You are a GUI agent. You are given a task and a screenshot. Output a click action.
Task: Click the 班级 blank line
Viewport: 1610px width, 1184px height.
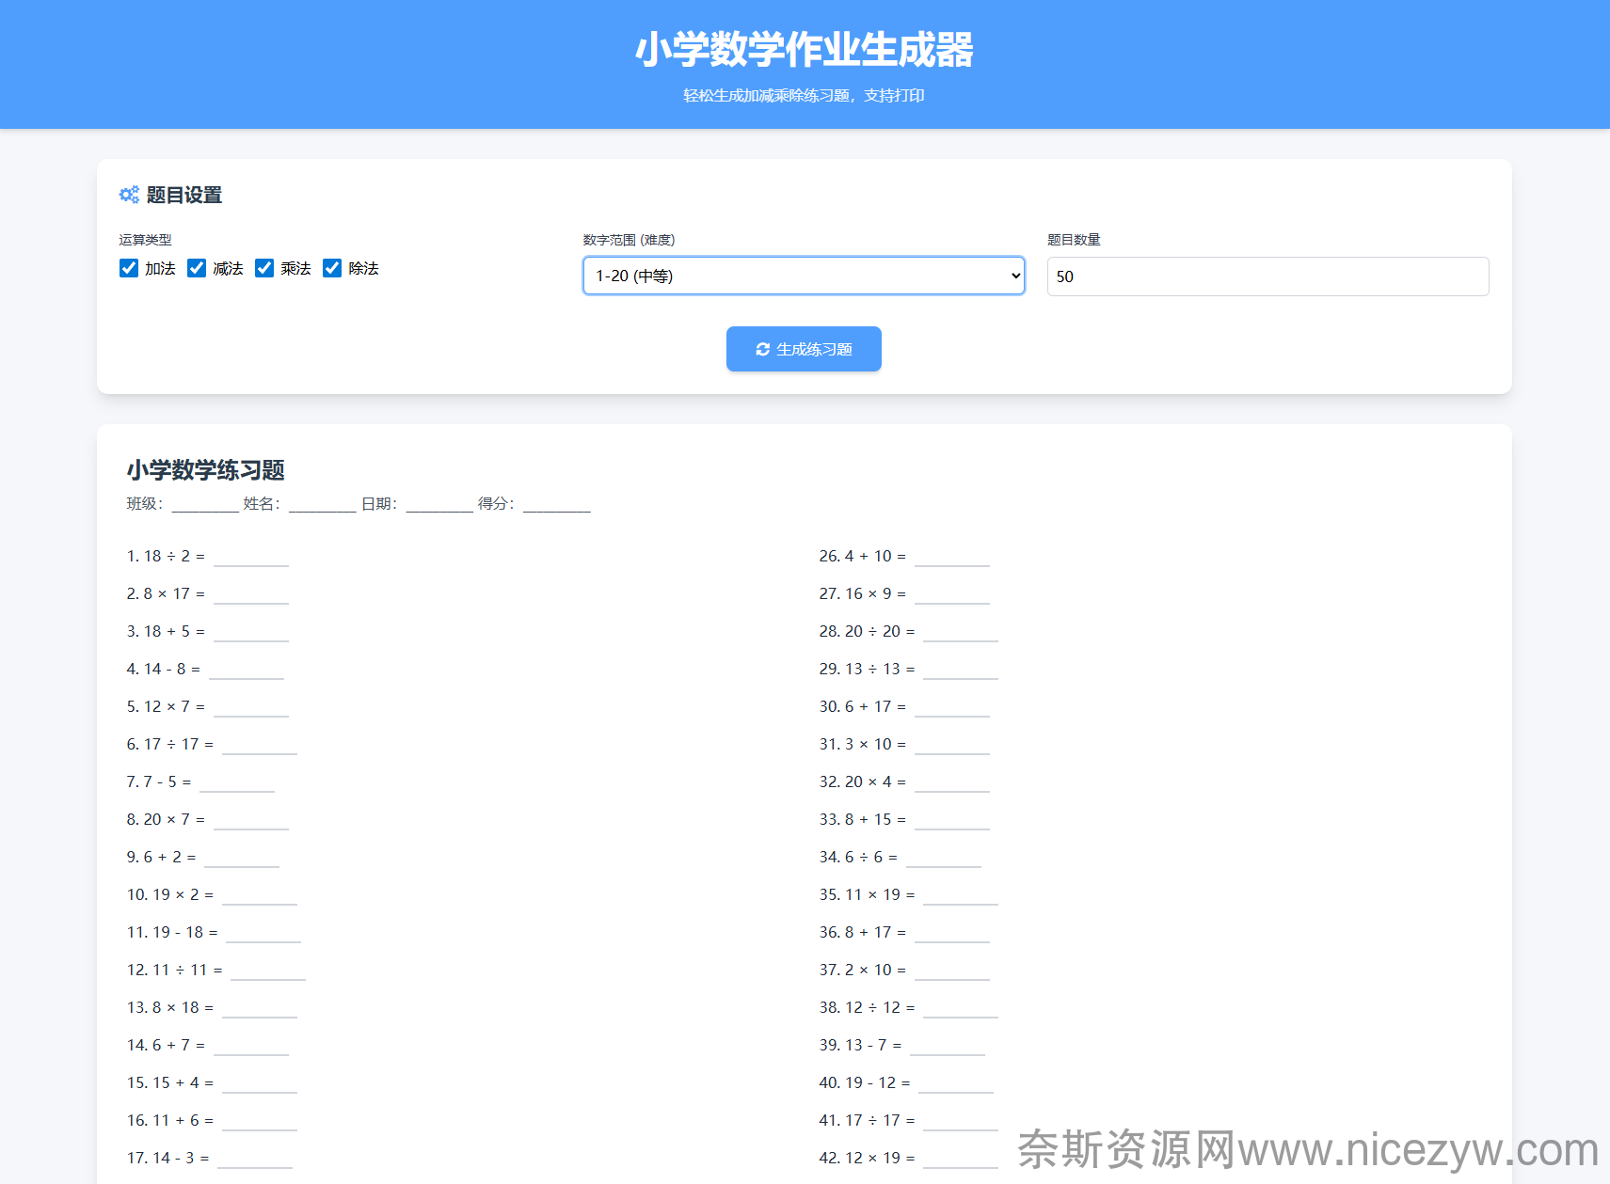[x=205, y=505]
